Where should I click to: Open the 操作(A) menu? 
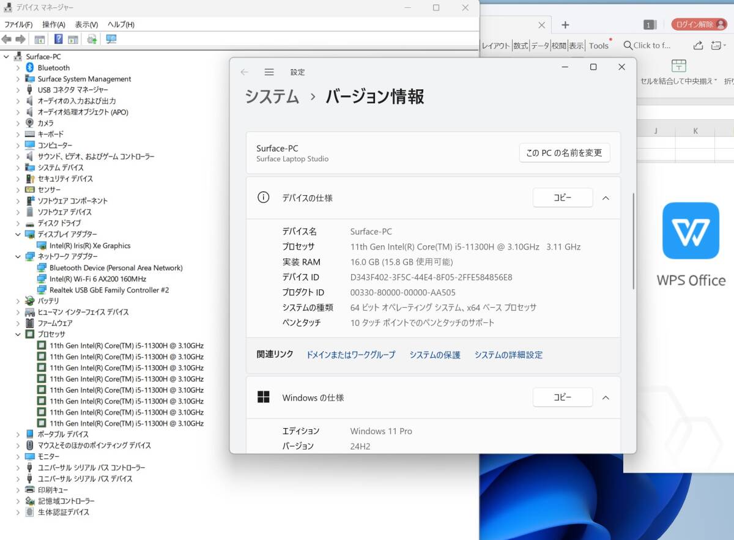coord(54,24)
